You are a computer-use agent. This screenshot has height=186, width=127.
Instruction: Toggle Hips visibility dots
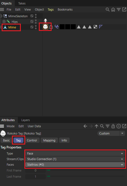[x=36, y=22]
